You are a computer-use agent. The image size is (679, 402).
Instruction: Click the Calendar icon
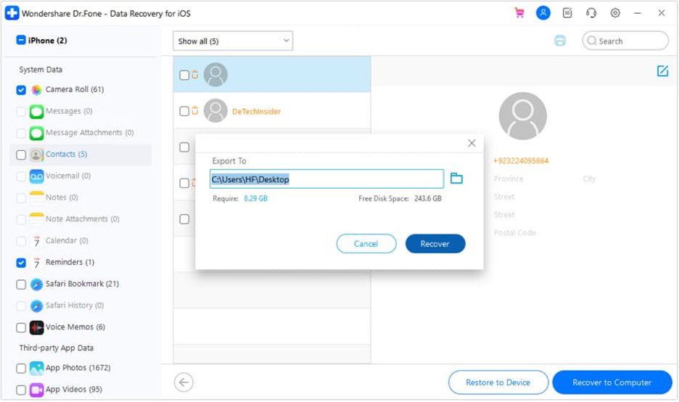pyautogui.click(x=36, y=241)
